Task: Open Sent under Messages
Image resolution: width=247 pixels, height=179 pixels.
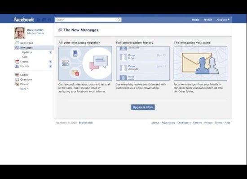Action: click(25, 57)
